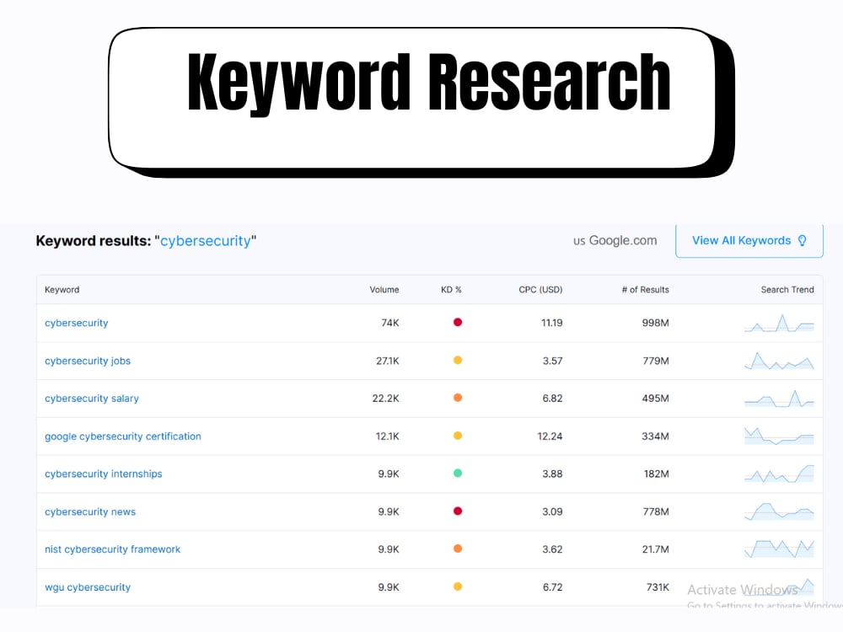Click the Volume column header
This screenshot has height=632, width=843.
[384, 290]
